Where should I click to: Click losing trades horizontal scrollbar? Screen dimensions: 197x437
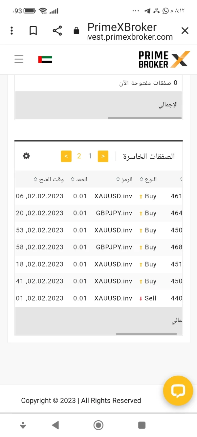(x=146, y=334)
